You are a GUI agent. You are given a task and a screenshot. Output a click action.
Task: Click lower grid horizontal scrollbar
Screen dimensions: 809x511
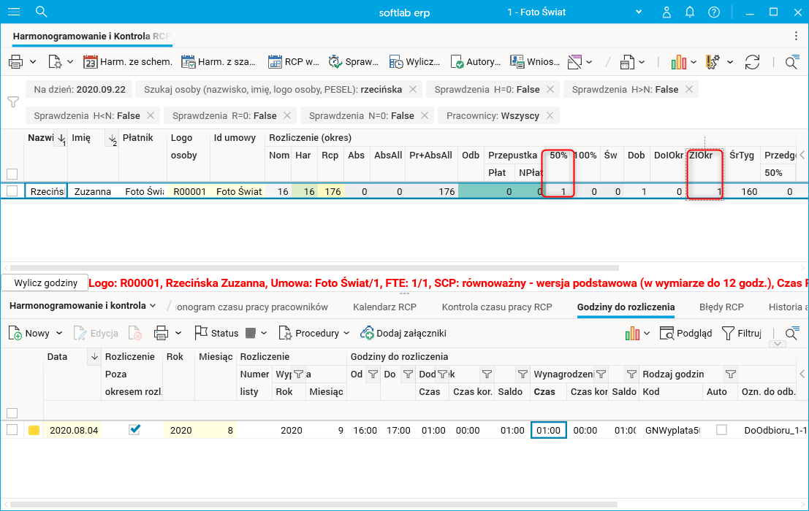[314, 504]
